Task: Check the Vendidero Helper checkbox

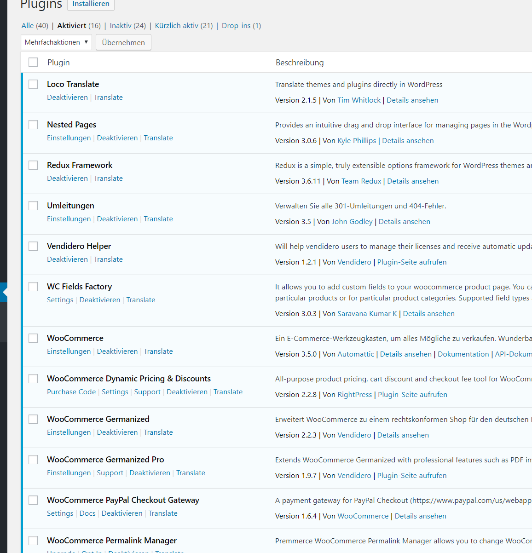Action: pyautogui.click(x=33, y=246)
